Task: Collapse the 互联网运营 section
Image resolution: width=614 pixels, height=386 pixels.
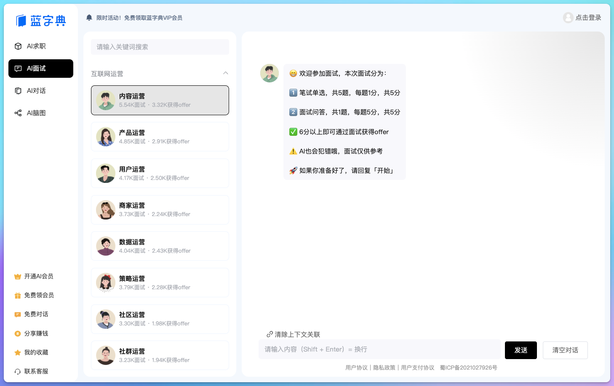Action: [226, 73]
